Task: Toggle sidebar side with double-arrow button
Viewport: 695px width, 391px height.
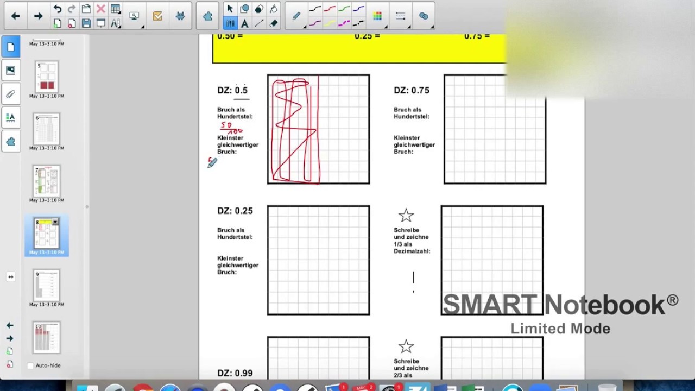Action: (x=10, y=276)
